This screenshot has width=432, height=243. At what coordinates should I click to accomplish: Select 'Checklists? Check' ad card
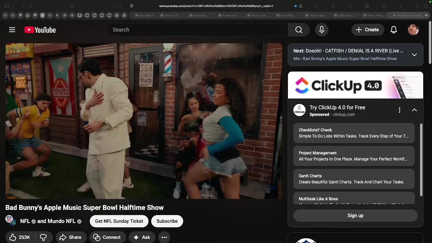[354, 133]
